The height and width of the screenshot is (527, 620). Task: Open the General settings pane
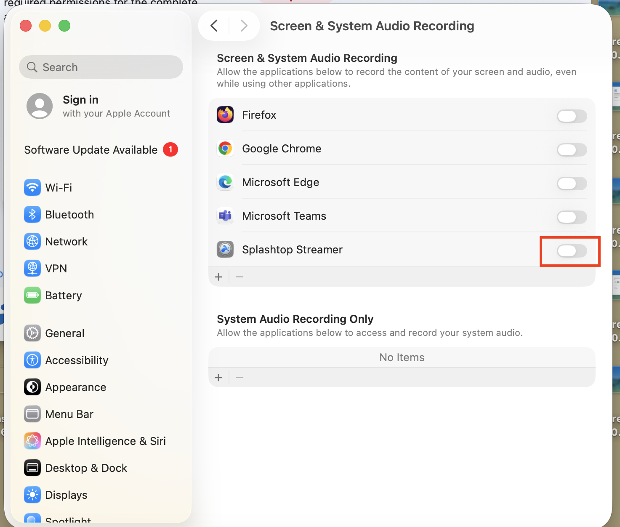click(65, 333)
